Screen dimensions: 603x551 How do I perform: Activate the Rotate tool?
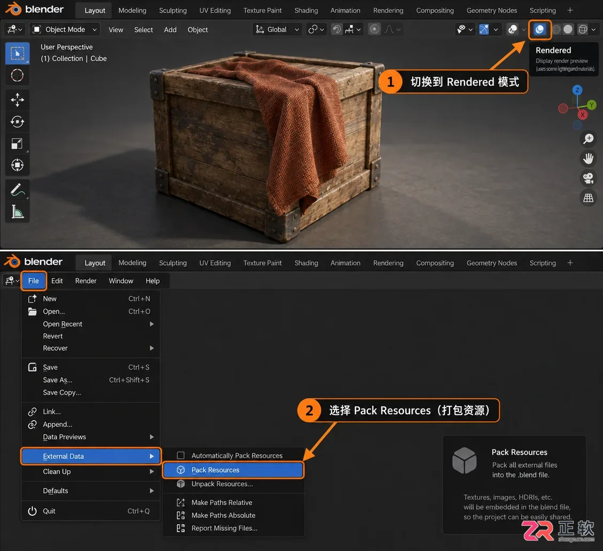coord(17,121)
